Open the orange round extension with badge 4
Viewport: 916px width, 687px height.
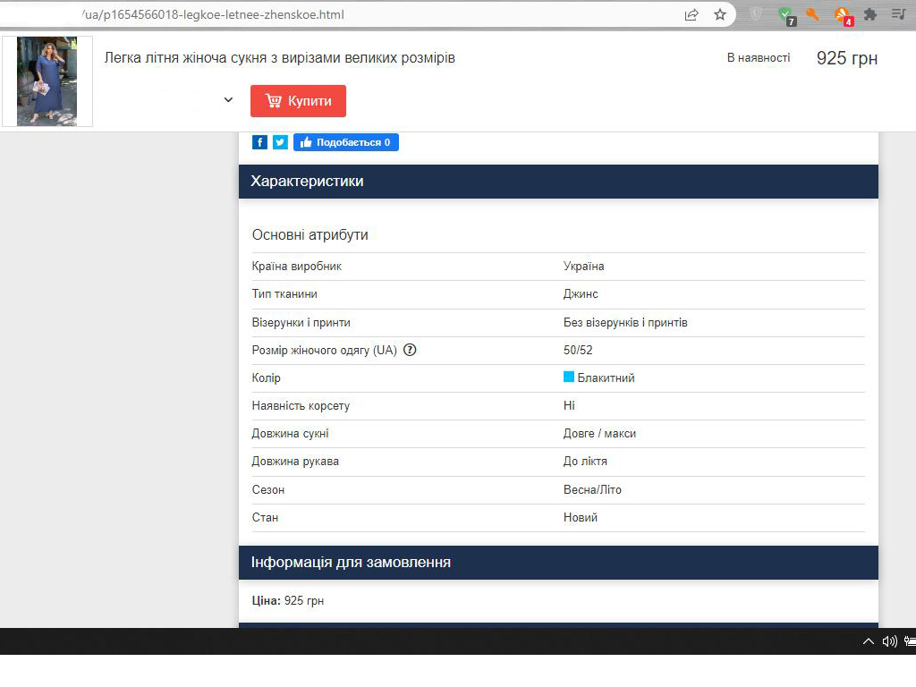(x=843, y=15)
